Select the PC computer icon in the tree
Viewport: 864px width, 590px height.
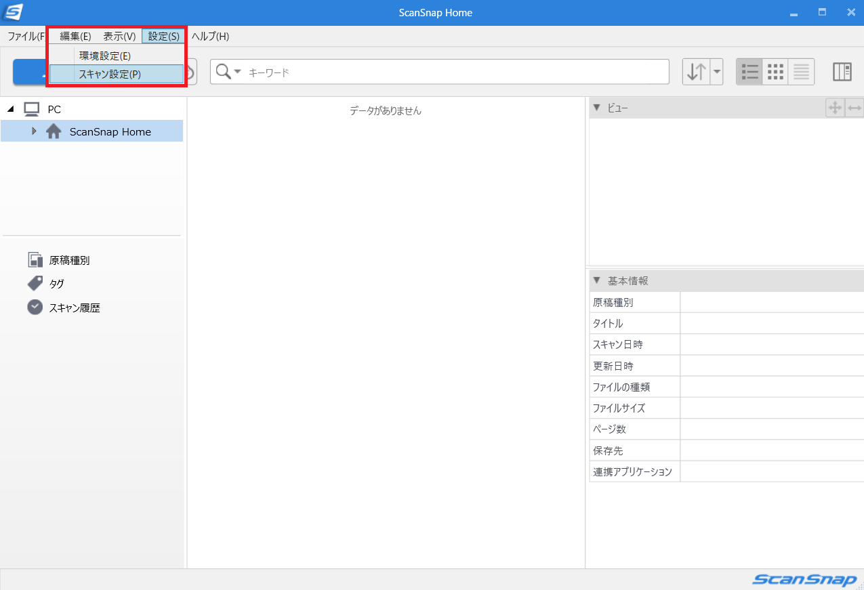pyautogui.click(x=31, y=108)
